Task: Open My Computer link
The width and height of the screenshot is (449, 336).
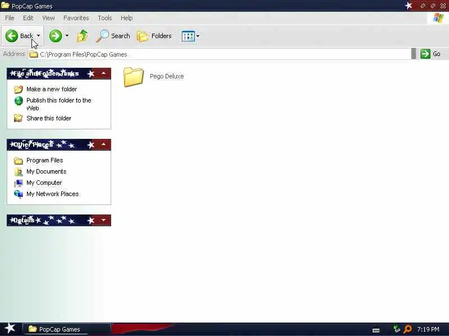Action: 44,183
